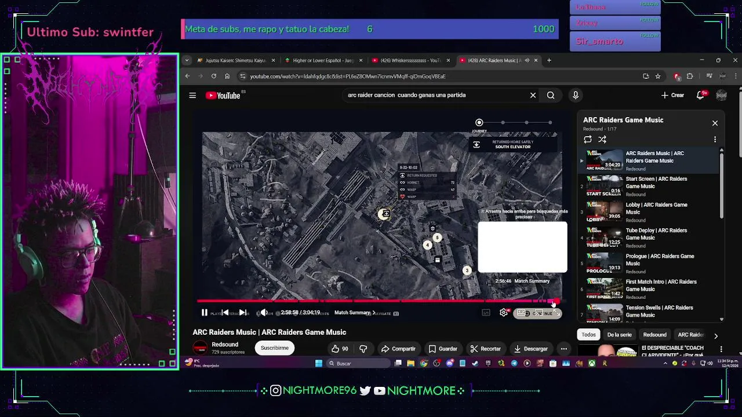742x417 pixels.
Task: Select the Redsound filter chip
Action: point(654,335)
